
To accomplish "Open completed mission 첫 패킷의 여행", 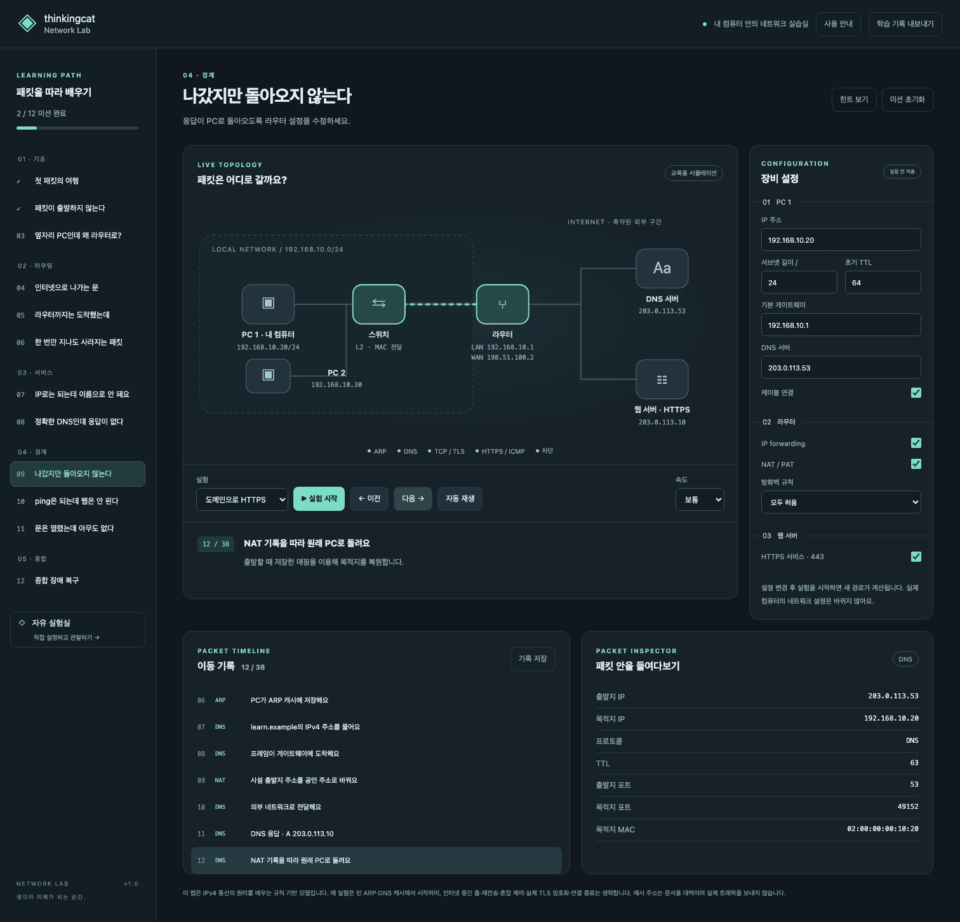I will pyautogui.click(x=77, y=181).
